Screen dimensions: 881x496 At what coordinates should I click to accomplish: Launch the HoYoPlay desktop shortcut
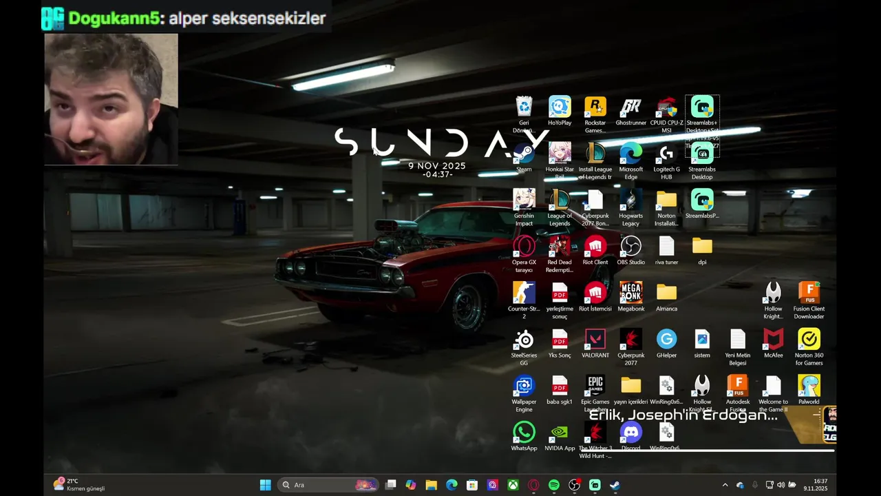[560, 112]
